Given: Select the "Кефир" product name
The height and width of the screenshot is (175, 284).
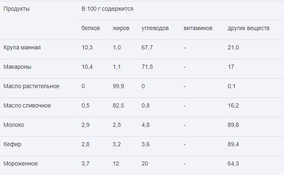Looking at the screenshot, I should [x=12, y=144].
